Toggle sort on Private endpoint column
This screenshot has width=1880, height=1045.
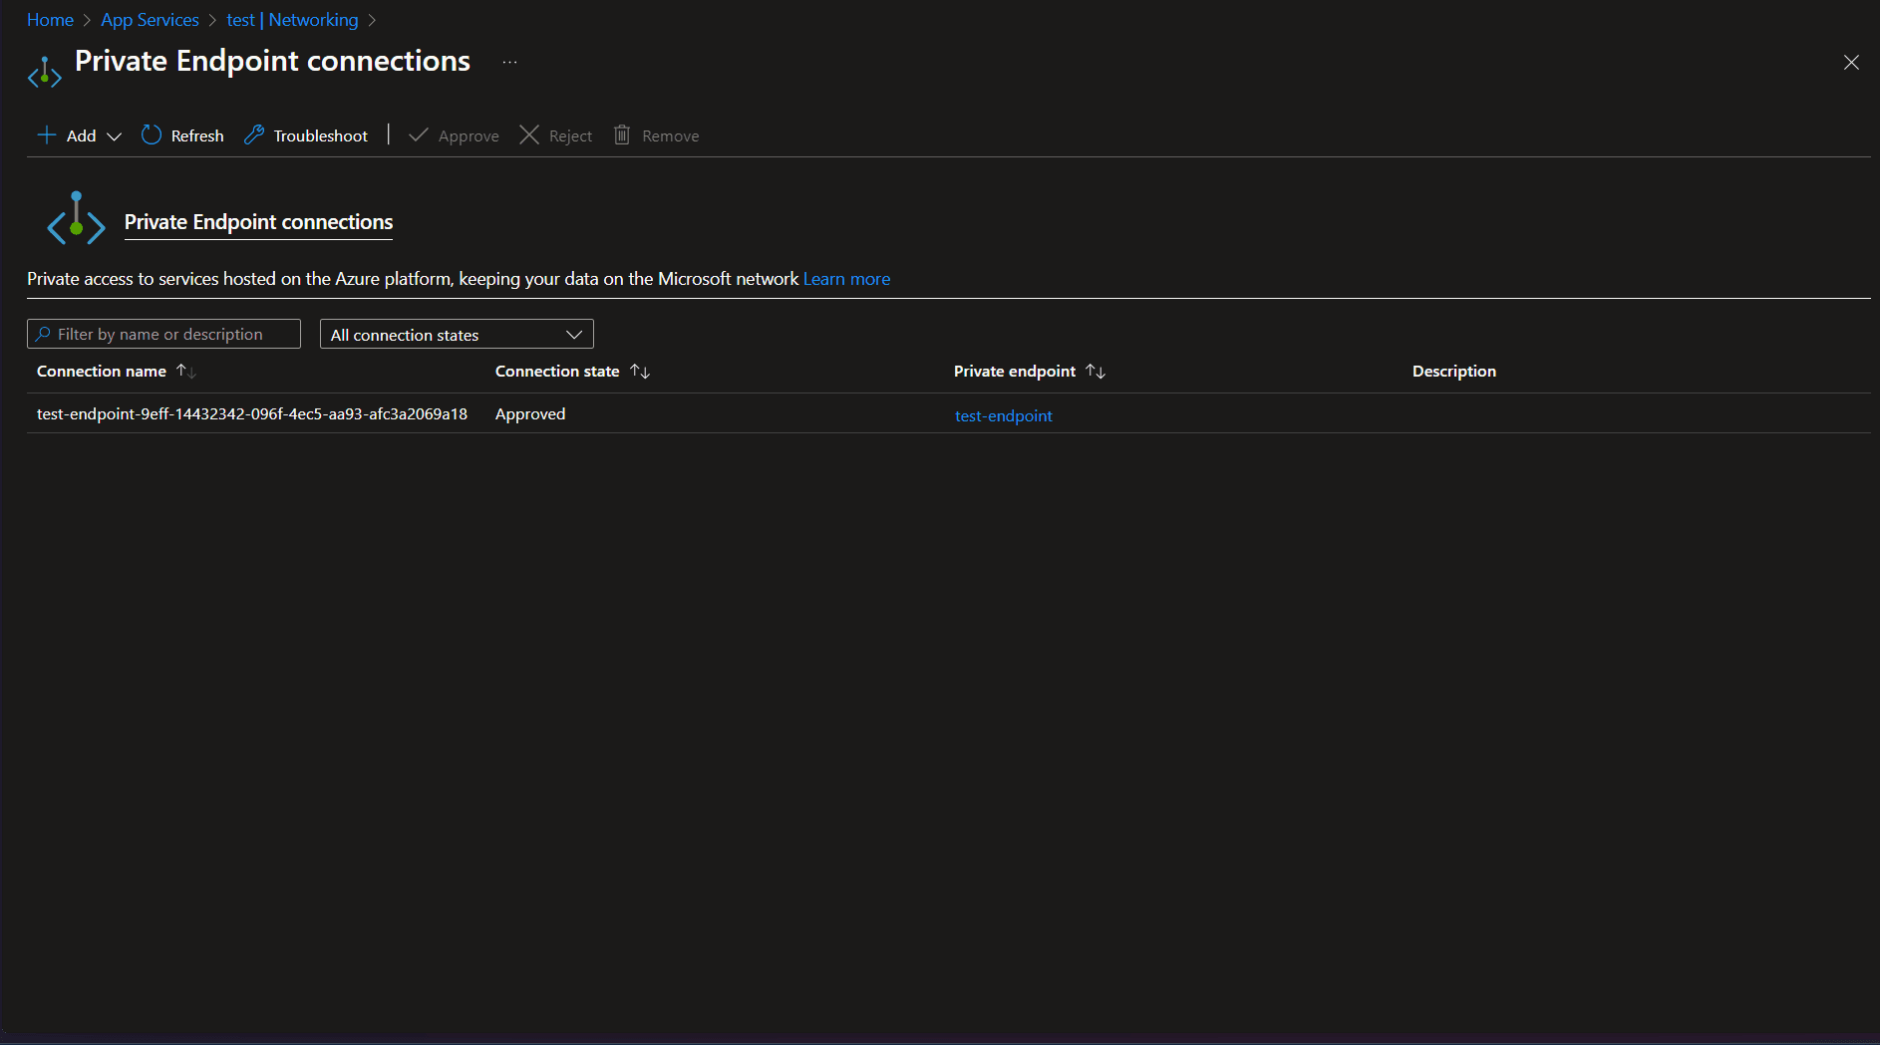1096,371
